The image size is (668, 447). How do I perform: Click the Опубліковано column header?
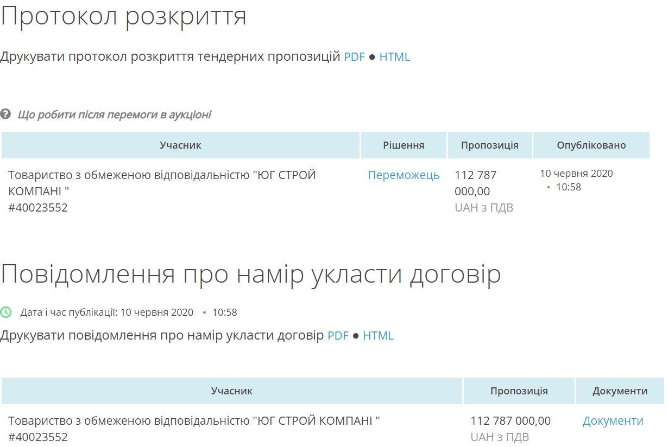click(x=591, y=145)
